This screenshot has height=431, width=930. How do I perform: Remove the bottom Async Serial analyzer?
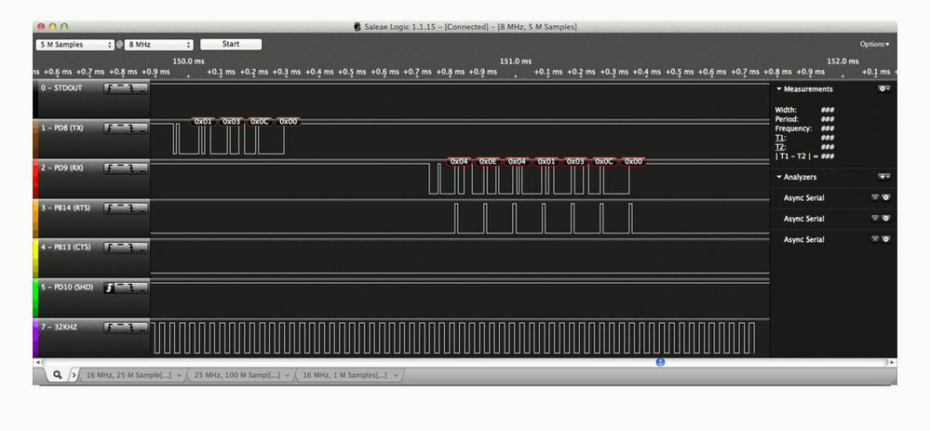coord(875,239)
